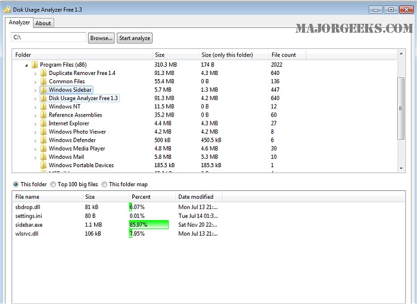Viewport: 417px width, 304px height.
Task: Click the Windows Sidebar folder icon
Action: [x=43, y=90]
